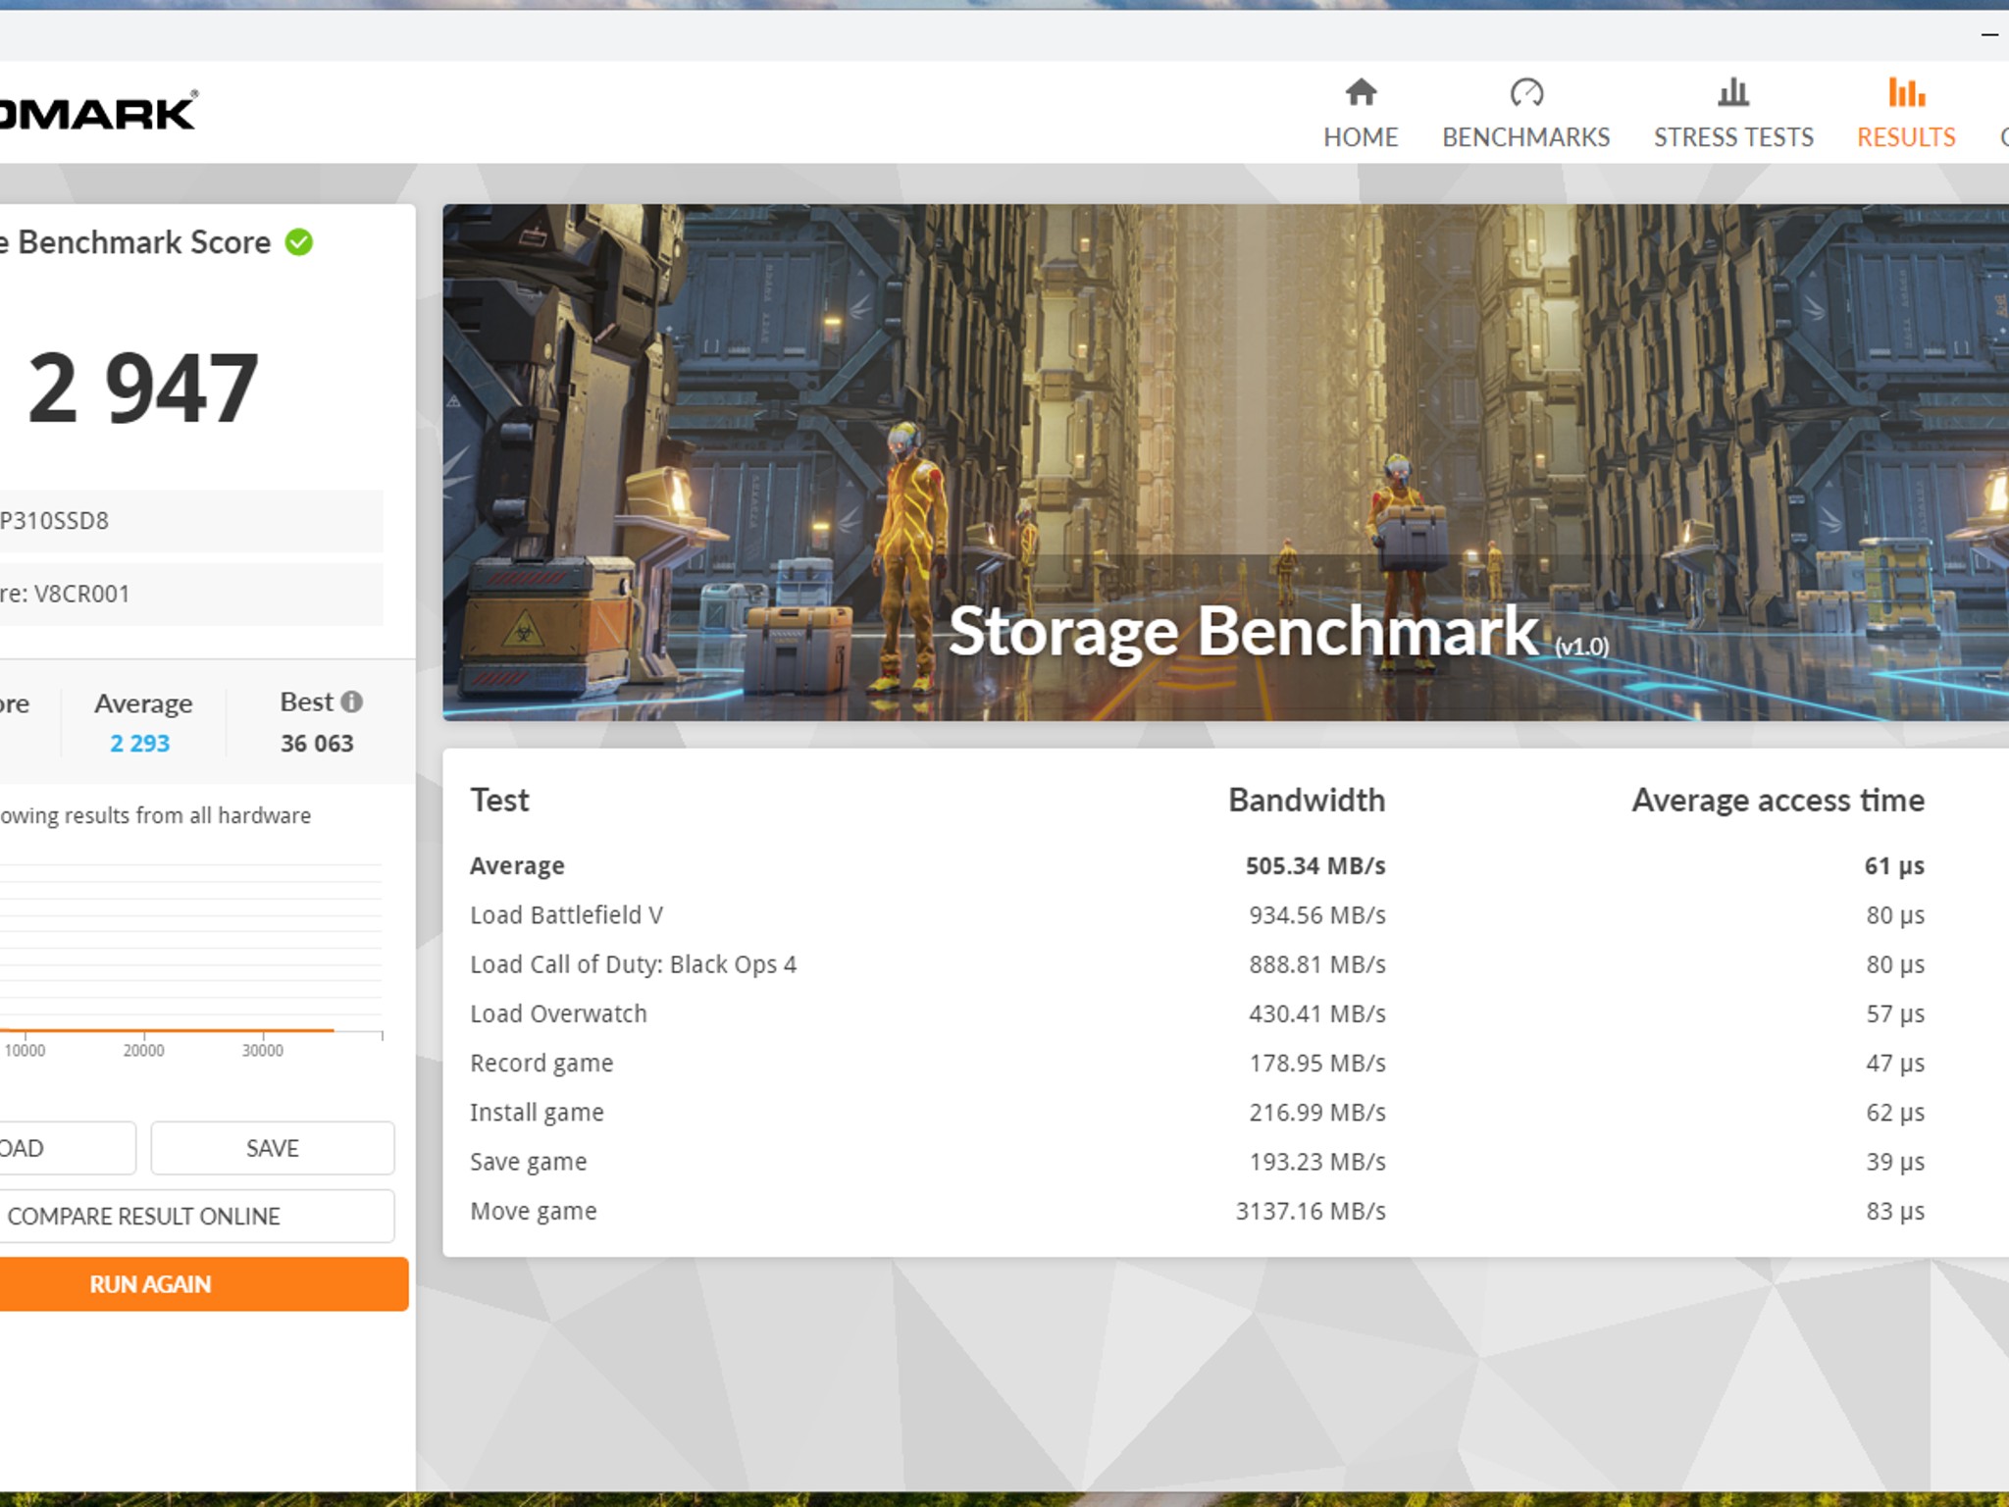Click the 216.99 MB/s bandwidth value
Viewport: 2009px width, 1507px height.
coord(1317,1113)
